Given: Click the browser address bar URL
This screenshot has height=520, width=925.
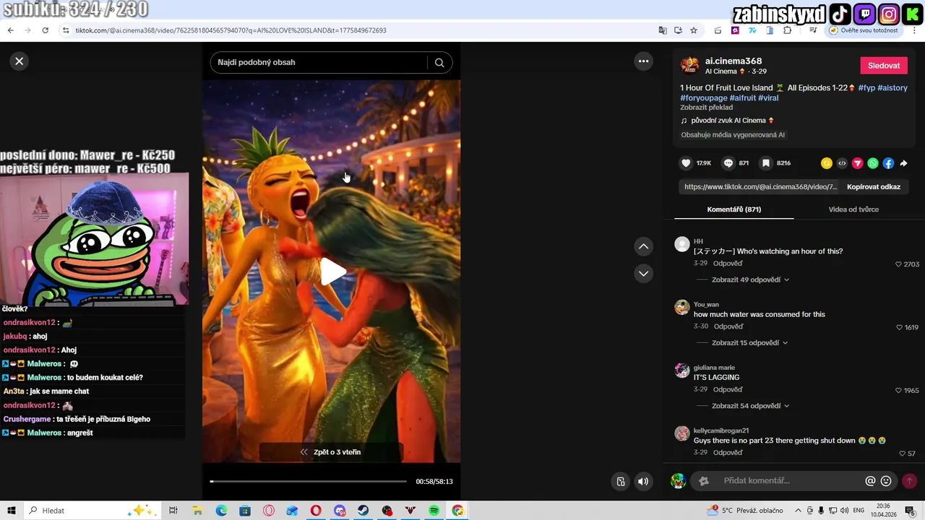Looking at the screenshot, I should tap(231, 30).
